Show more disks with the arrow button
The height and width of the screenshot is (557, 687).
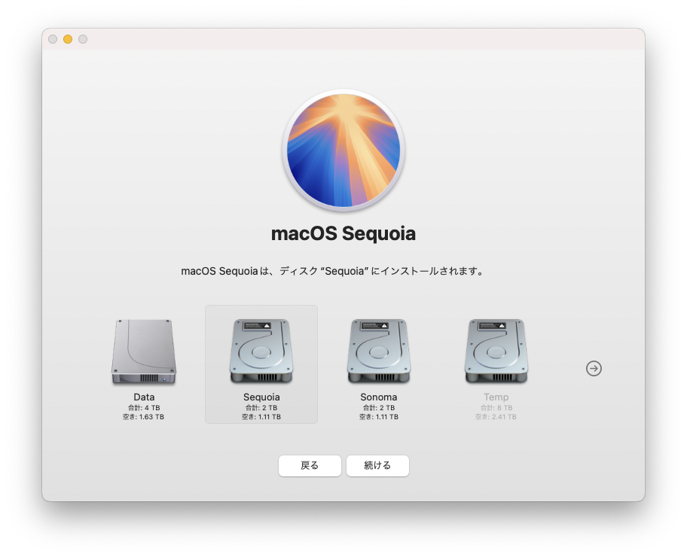(594, 368)
